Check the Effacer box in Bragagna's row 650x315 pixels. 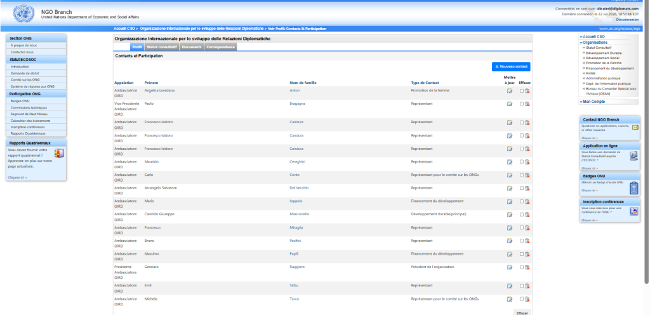pos(522,104)
